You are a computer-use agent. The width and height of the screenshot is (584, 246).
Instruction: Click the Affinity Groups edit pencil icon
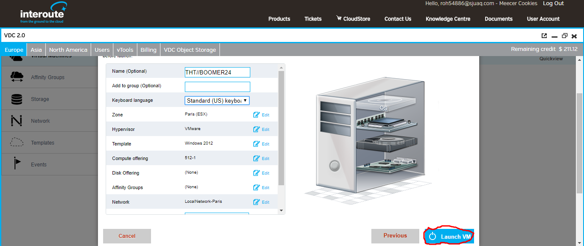pos(256,187)
